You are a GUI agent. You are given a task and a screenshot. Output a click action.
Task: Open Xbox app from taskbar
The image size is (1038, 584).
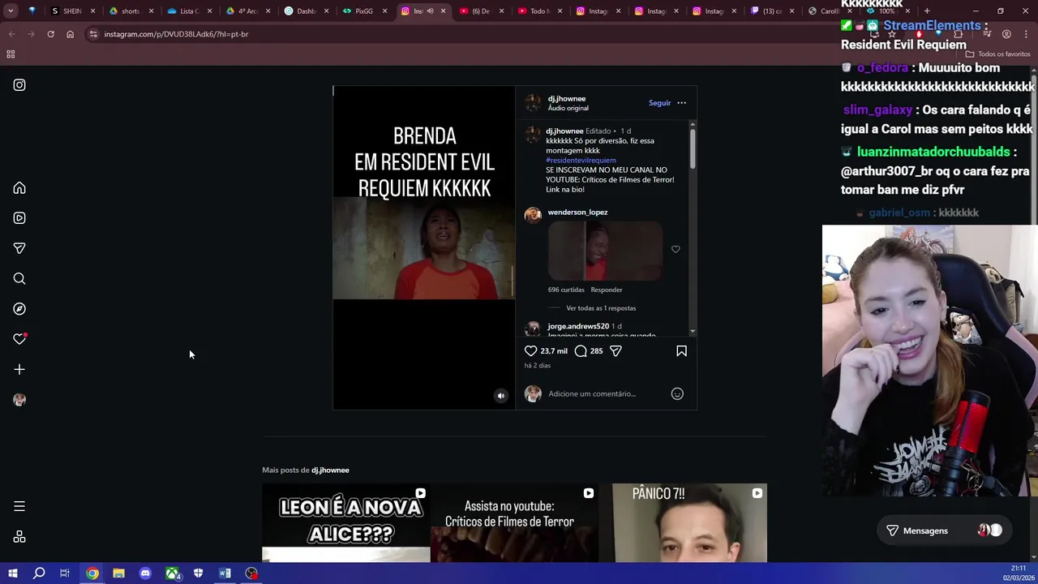pos(172,573)
